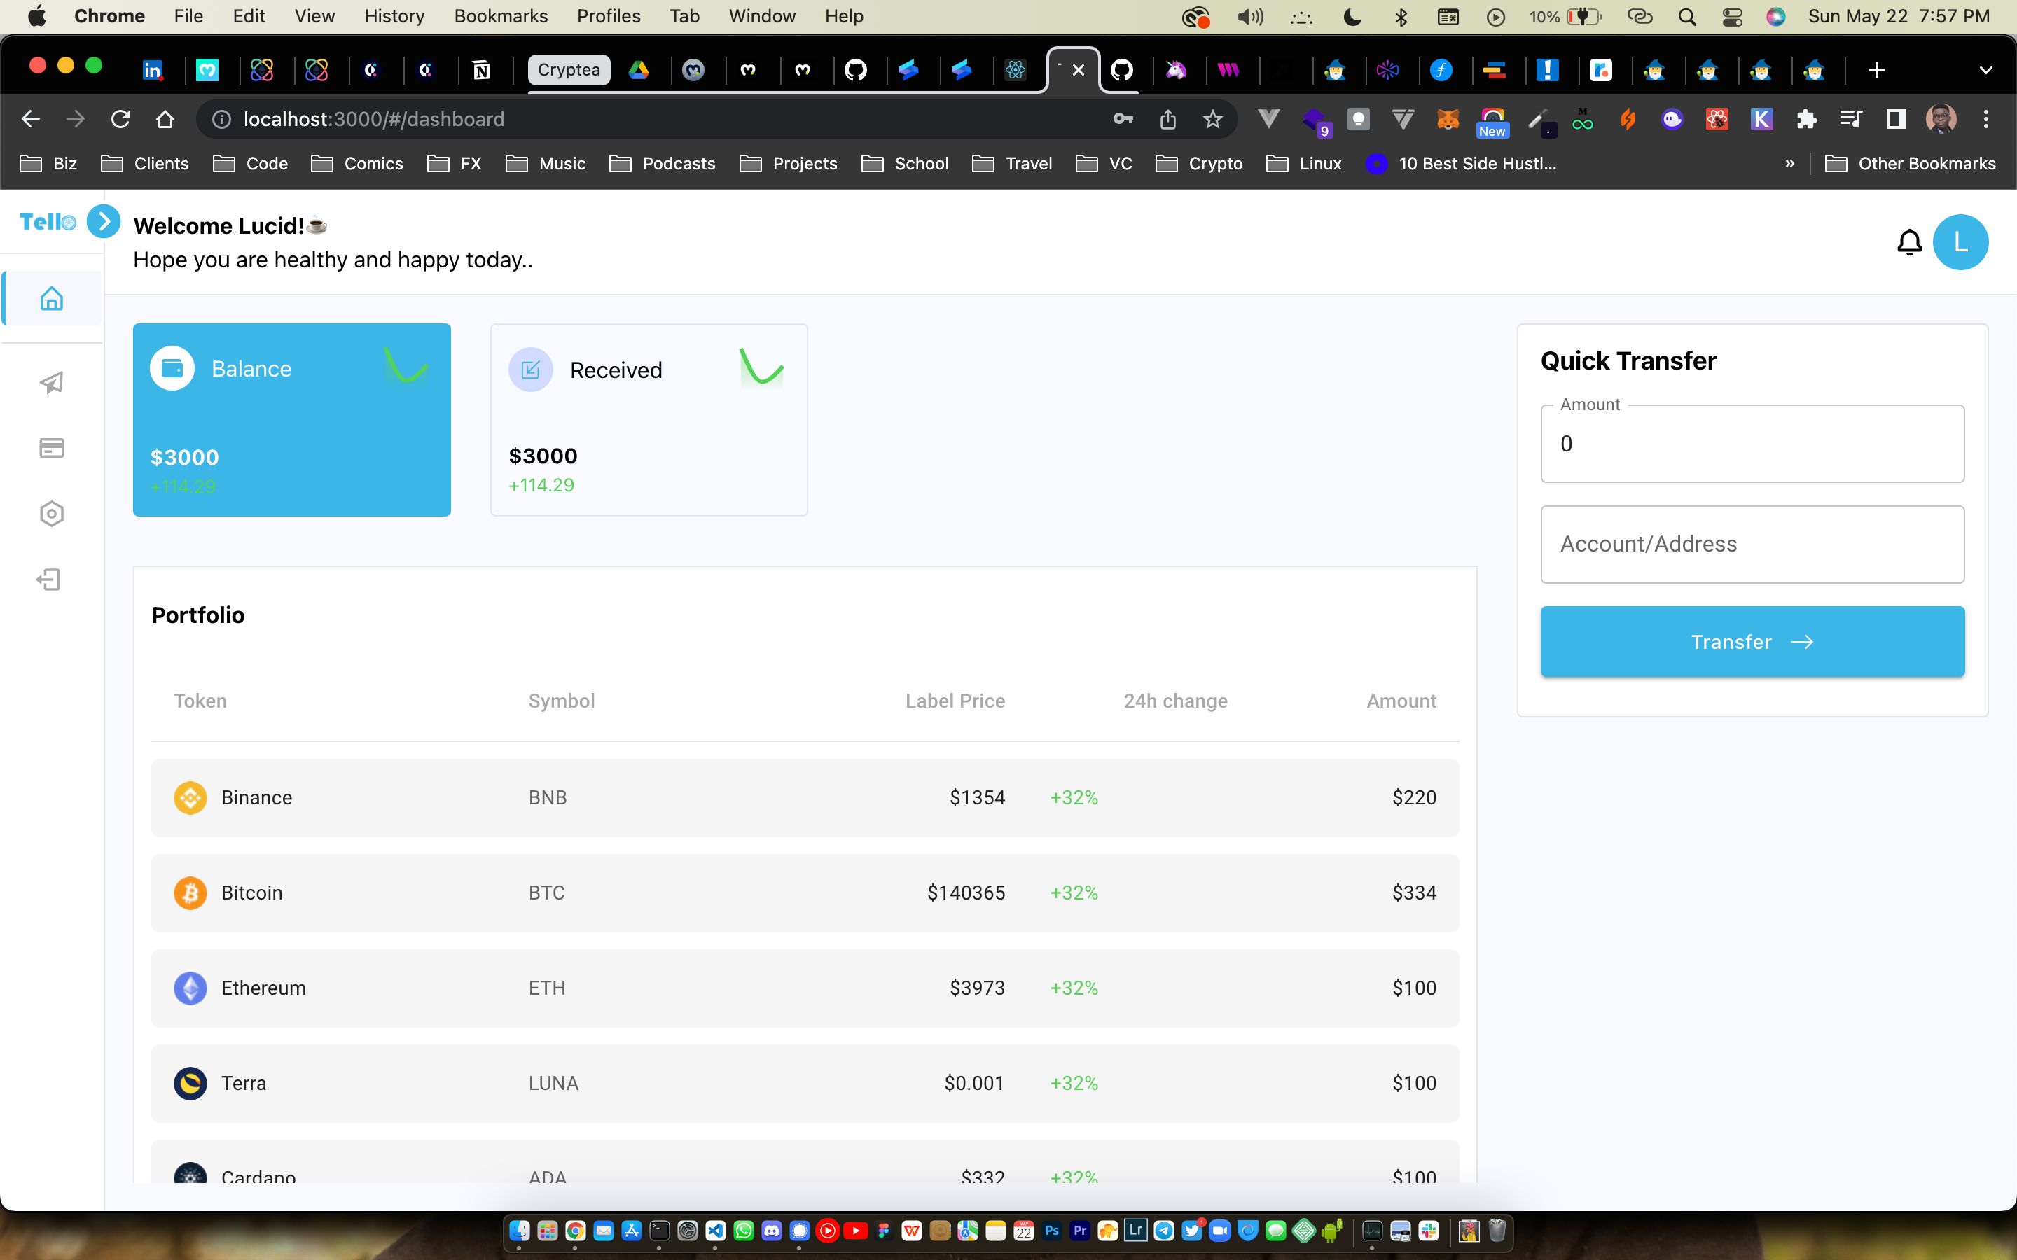
Task: Click the Terra coin icon
Action: (x=190, y=1082)
